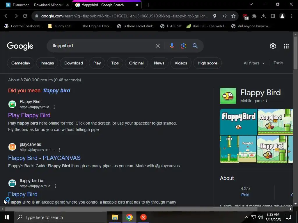Screen dimensions: 298x223
Task: Filter results by Gameplay
Action: 21,63
